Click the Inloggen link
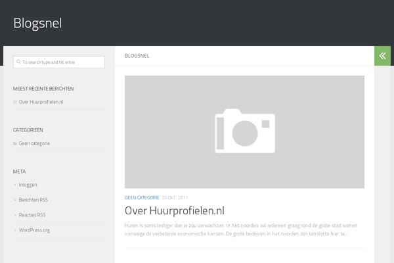This screenshot has height=263, width=394. tap(28, 185)
